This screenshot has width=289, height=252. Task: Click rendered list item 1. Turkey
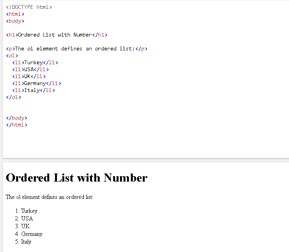pyautogui.click(x=26, y=211)
